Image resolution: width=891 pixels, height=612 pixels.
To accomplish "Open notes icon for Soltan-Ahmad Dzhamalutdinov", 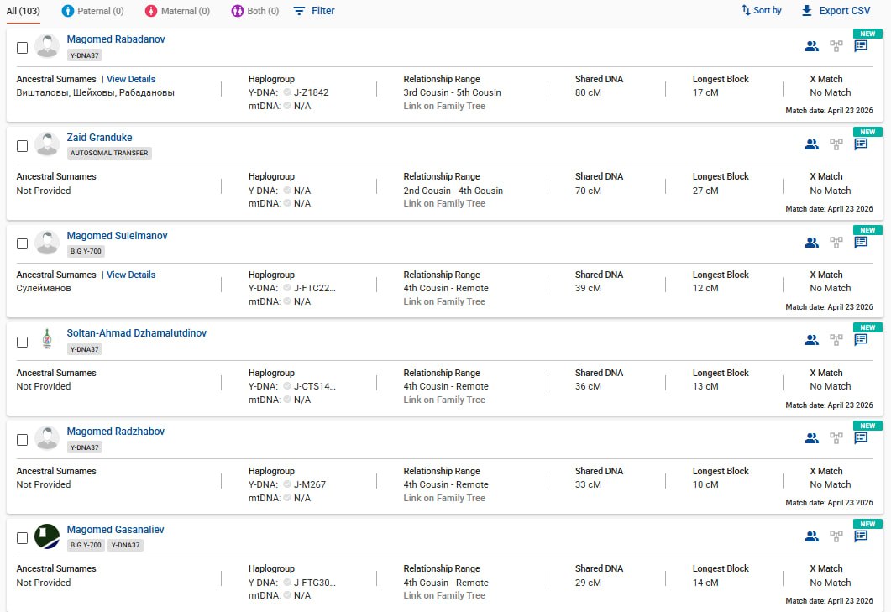I will click(861, 340).
